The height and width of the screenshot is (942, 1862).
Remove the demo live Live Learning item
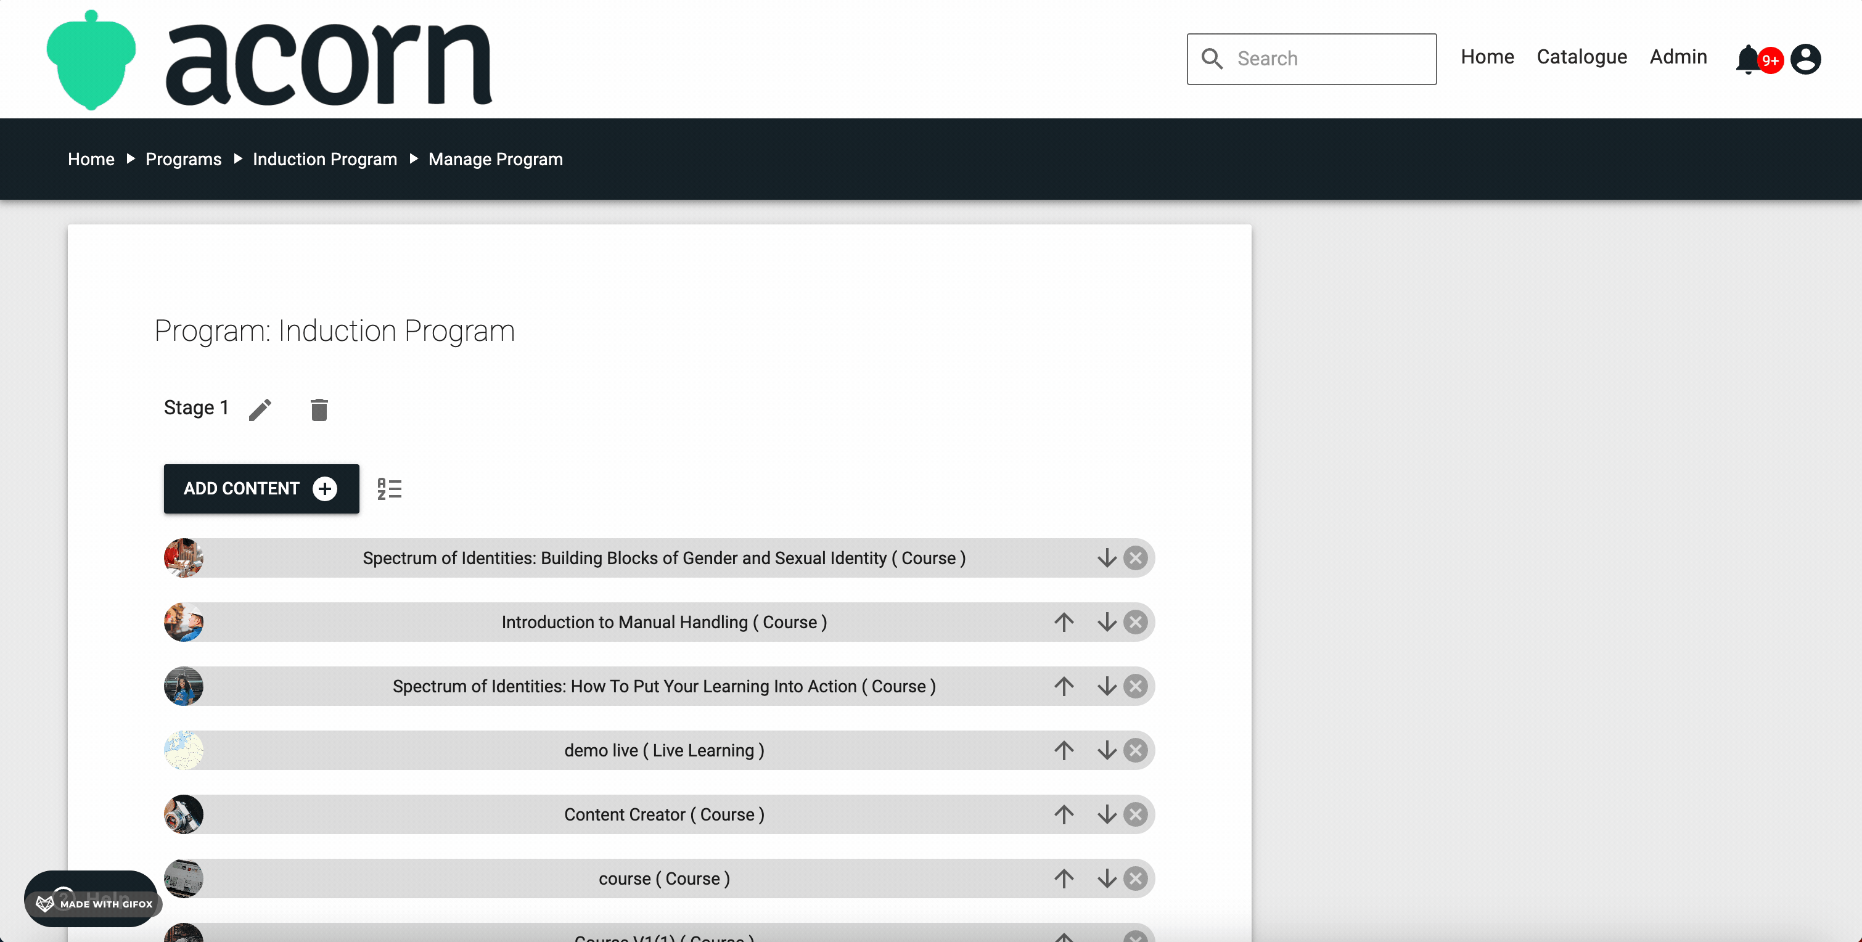(x=1136, y=750)
